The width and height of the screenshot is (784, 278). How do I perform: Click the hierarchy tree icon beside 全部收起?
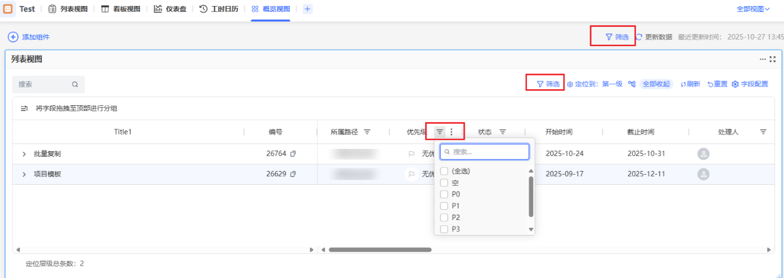pyautogui.click(x=632, y=84)
